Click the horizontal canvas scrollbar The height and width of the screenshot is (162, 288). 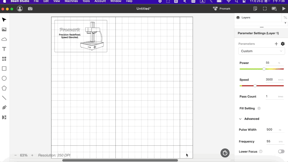(x=120, y=160)
